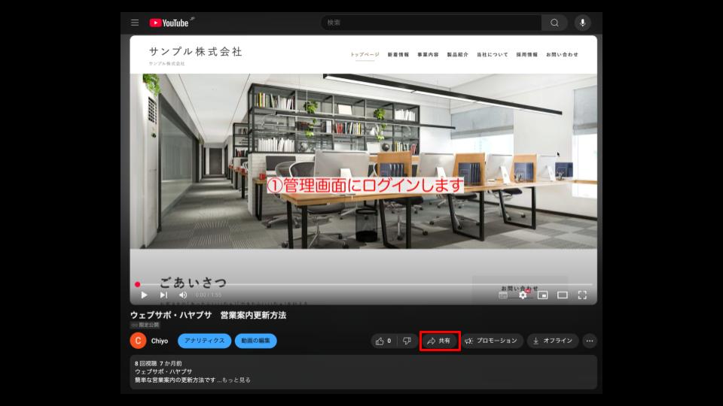Open Chiyo channel avatar
Image resolution: width=723 pixels, height=406 pixels.
point(138,341)
